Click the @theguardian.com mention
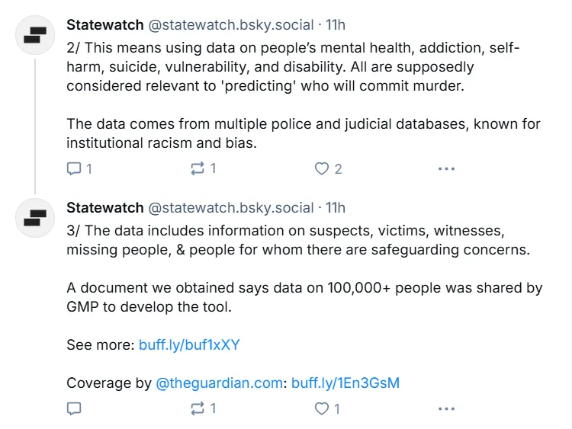Screen dimensions: 572x429 click(x=219, y=383)
